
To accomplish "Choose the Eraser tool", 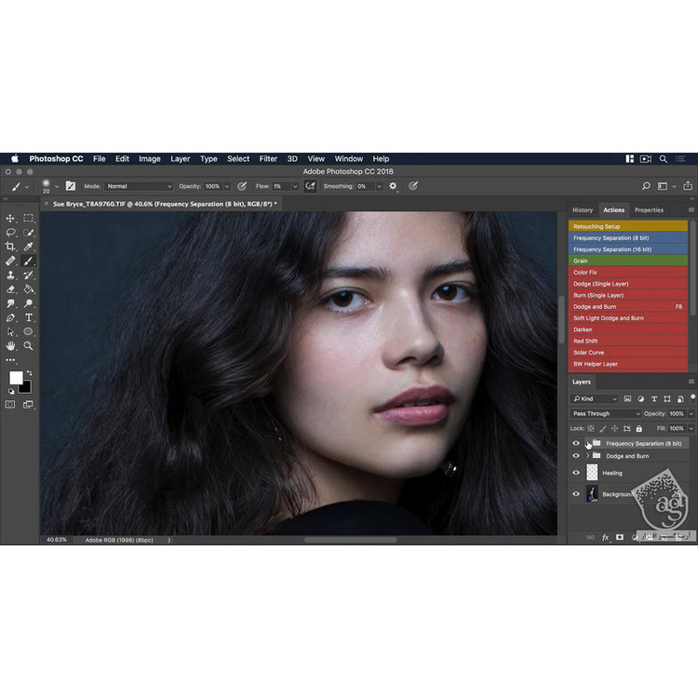I will click(11, 289).
